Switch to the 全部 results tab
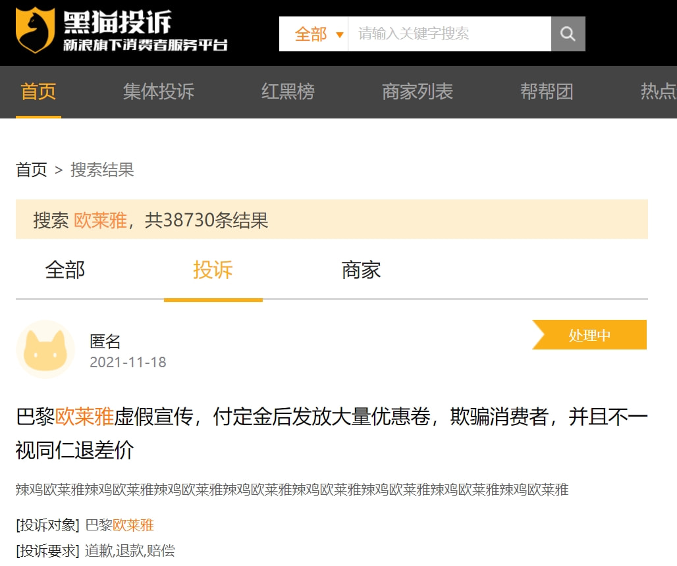 [65, 270]
